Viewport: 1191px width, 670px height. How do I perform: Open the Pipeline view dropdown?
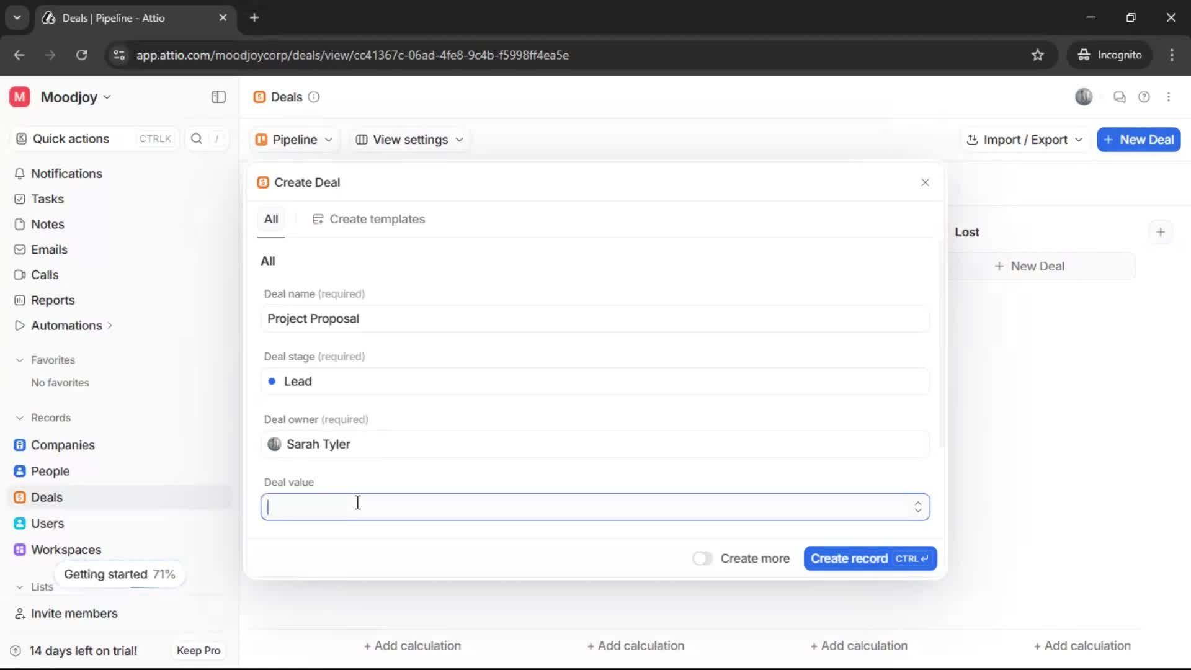coord(294,140)
